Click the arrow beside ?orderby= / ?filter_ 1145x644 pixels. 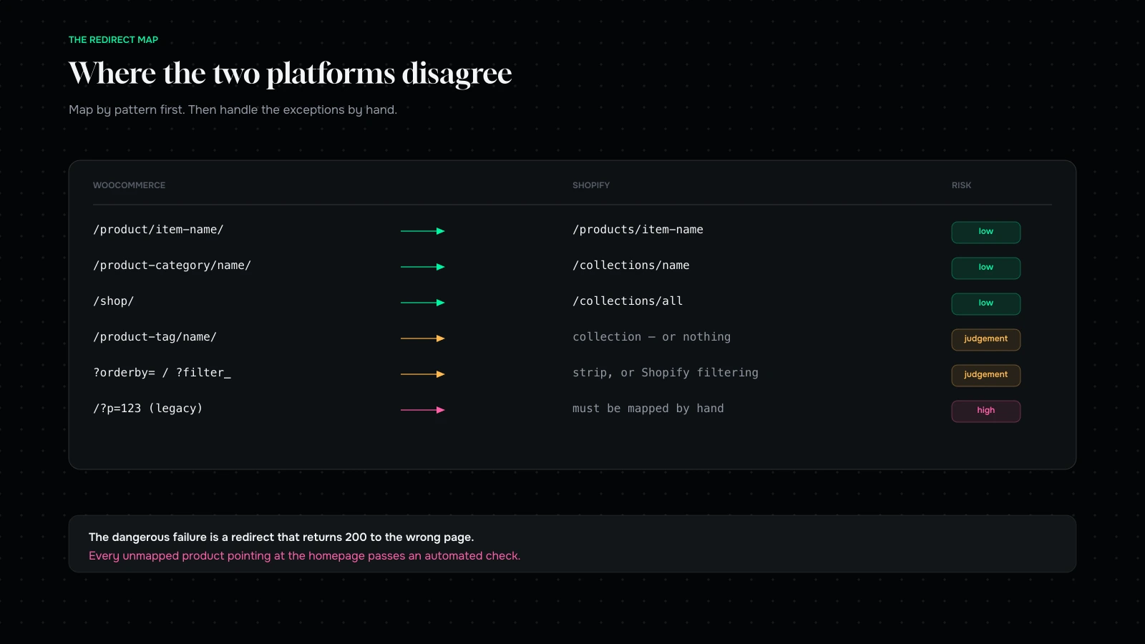(423, 374)
